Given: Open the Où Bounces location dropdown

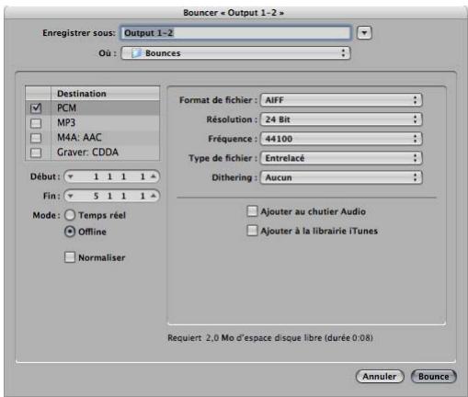Looking at the screenshot, I should click(x=235, y=53).
